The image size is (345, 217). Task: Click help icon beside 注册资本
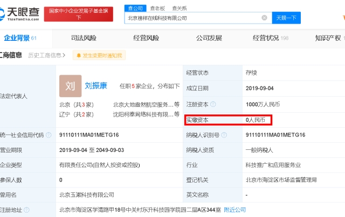[213, 104]
